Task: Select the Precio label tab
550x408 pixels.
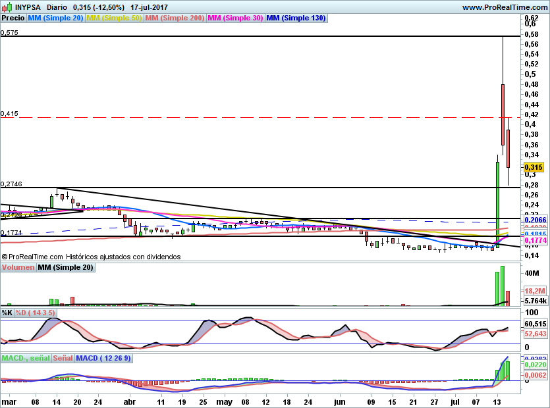Action: (13, 18)
